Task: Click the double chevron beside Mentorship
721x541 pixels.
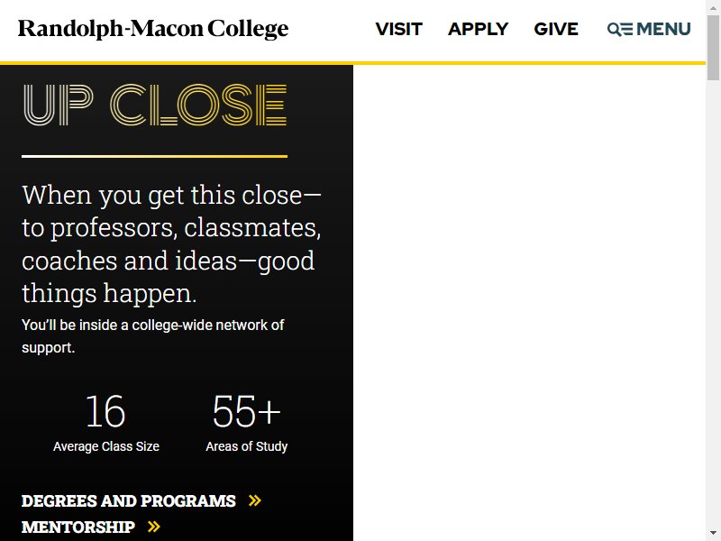Action: click(x=154, y=527)
